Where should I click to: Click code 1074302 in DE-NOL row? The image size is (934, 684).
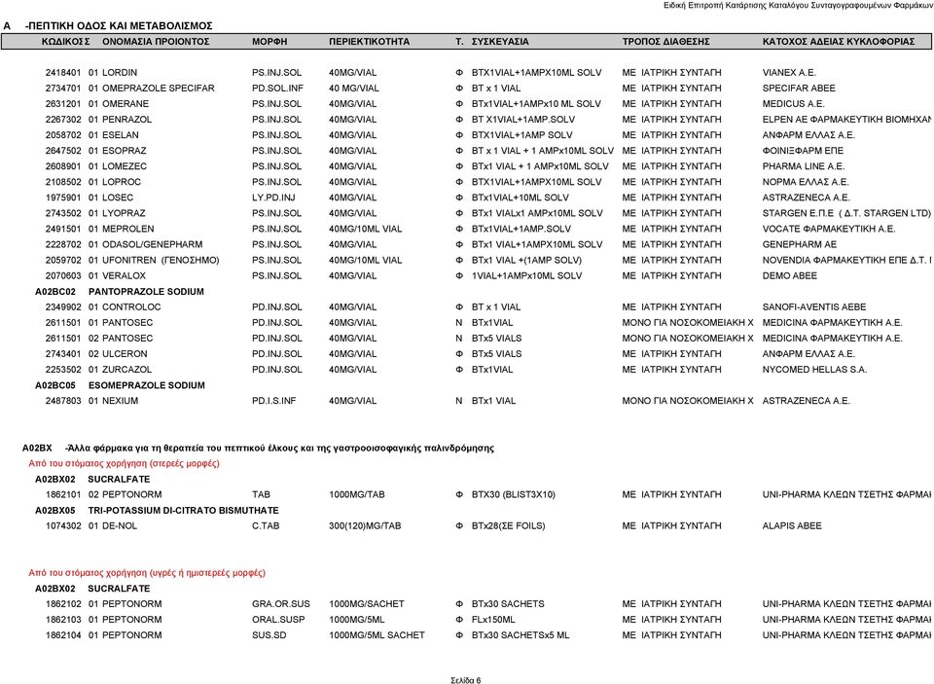pos(63,526)
